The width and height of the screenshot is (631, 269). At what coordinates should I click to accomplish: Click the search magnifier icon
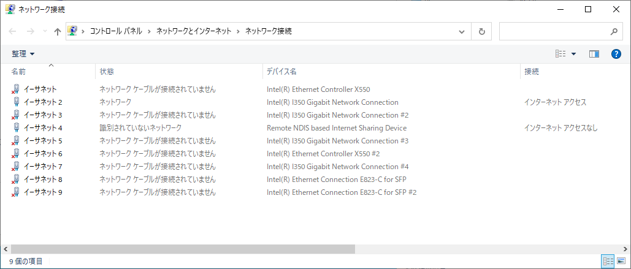[x=614, y=31]
